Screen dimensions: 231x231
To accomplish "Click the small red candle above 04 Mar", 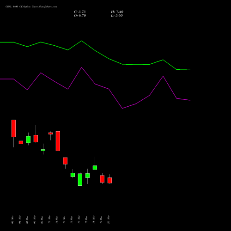I will [21, 142].
